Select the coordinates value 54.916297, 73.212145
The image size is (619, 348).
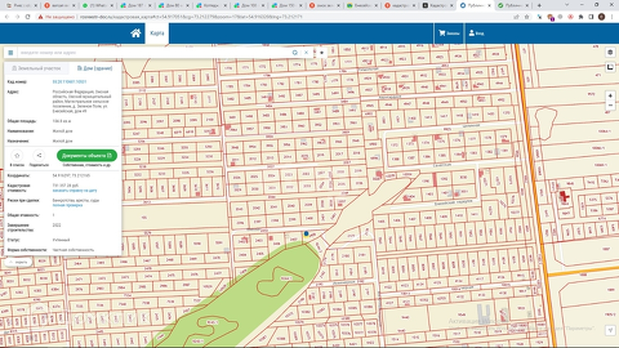(71, 176)
